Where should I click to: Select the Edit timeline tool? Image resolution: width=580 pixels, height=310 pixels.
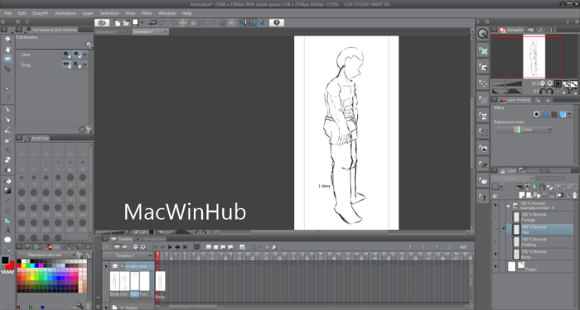[x=7, y=59]
